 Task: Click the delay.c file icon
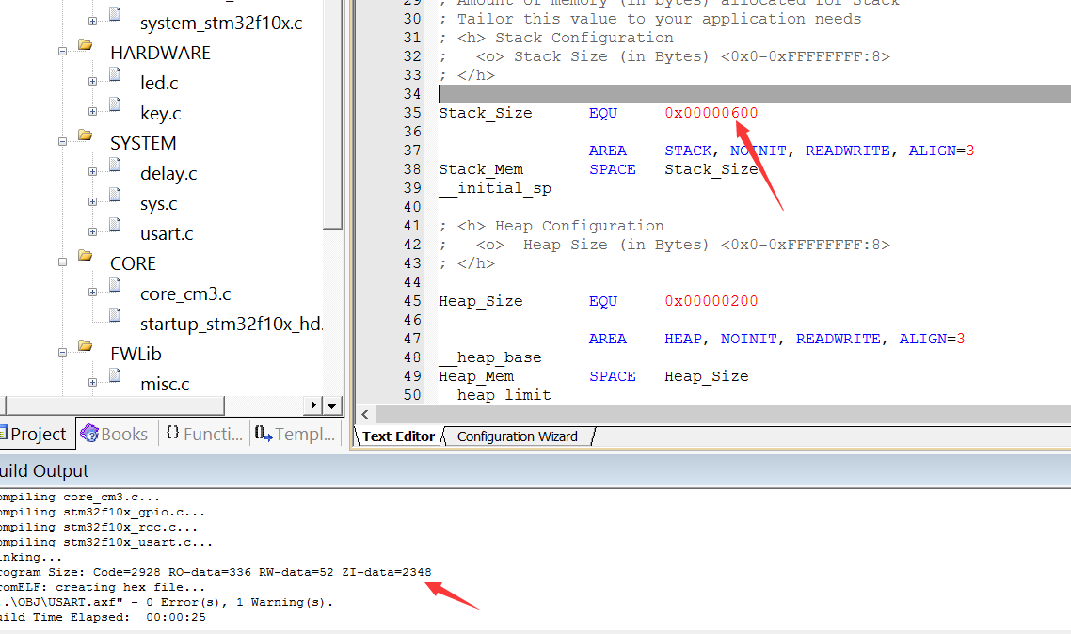coord(116,165)
